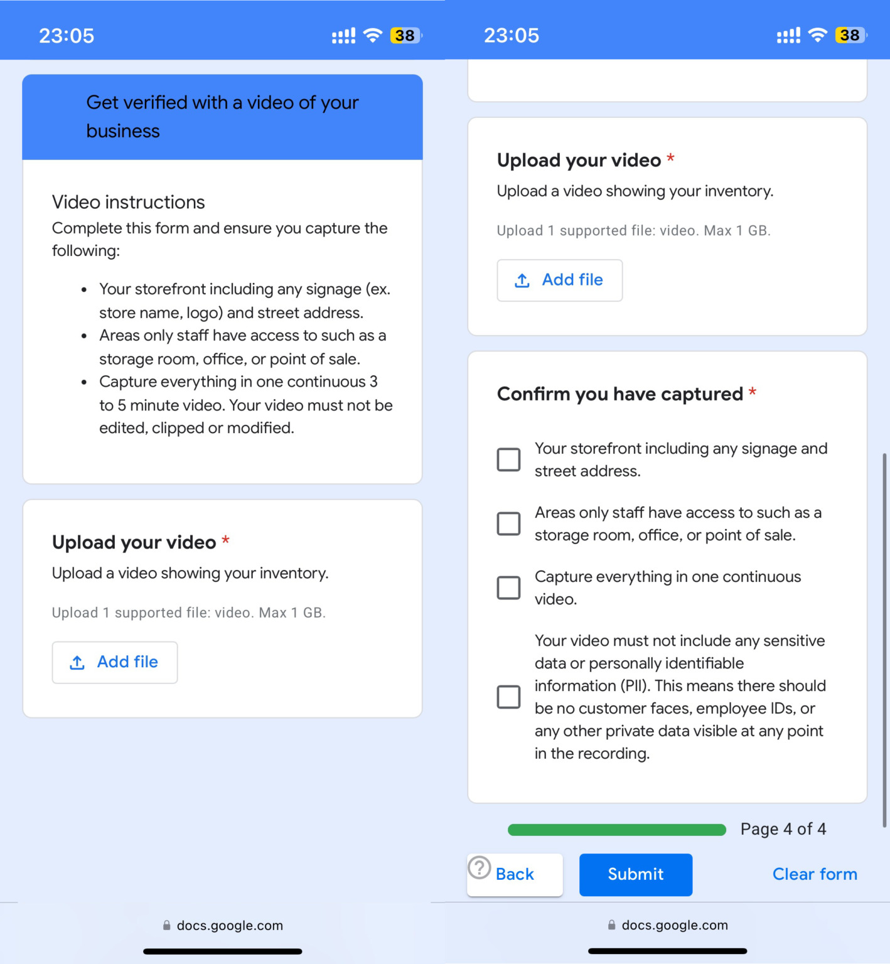Go back using the Back button

pyautogui.click(x=515, y=874)
